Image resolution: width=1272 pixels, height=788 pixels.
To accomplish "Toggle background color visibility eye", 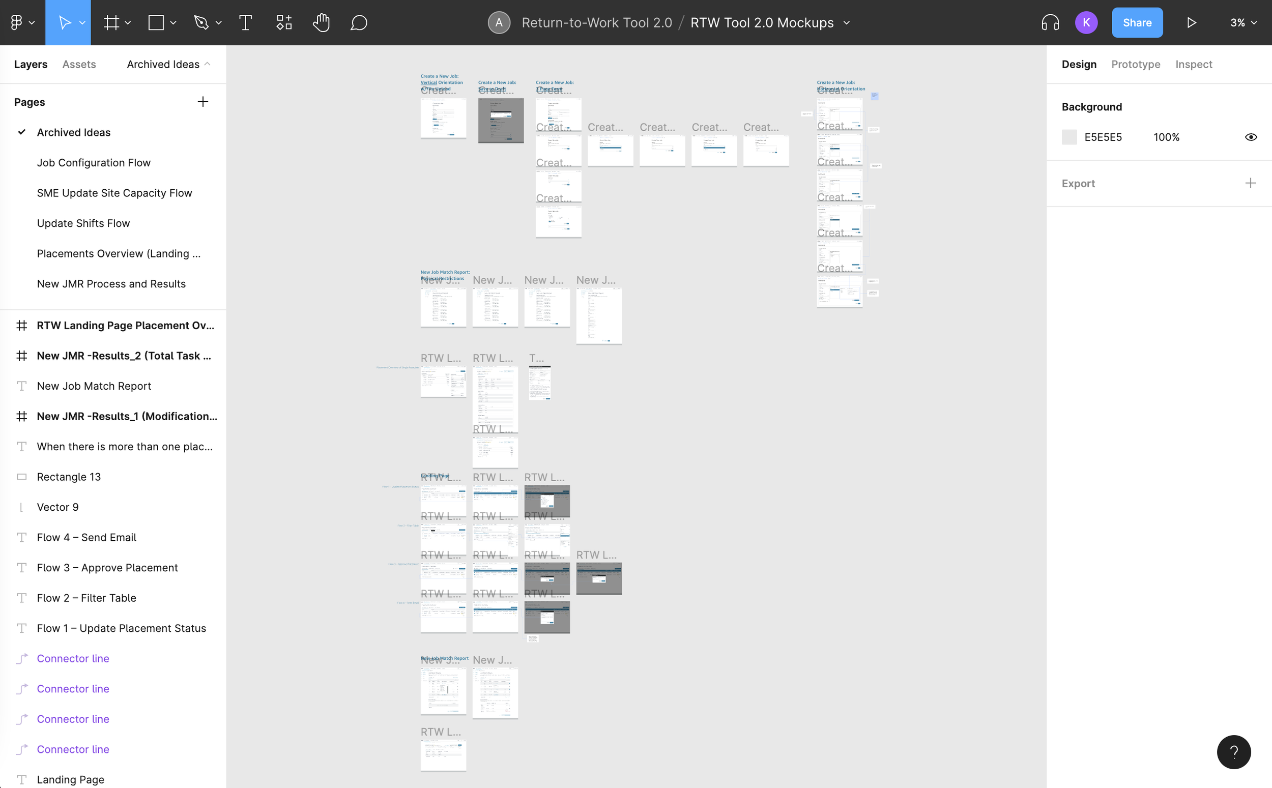I will pos(1251,137).
